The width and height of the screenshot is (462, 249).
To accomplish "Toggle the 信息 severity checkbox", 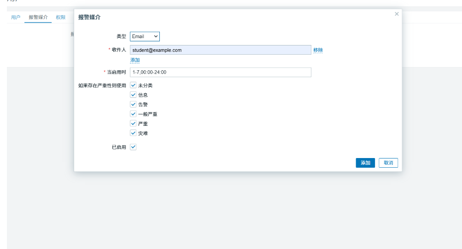I will click(133, 95).
